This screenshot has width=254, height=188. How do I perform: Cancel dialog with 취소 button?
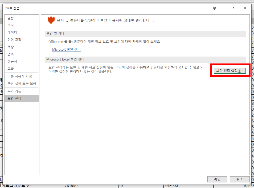[x=239, y=179]
